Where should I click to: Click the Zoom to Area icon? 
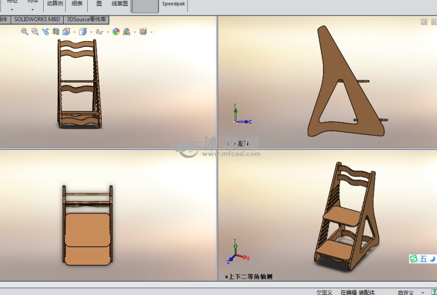click(x=35, y=31)
